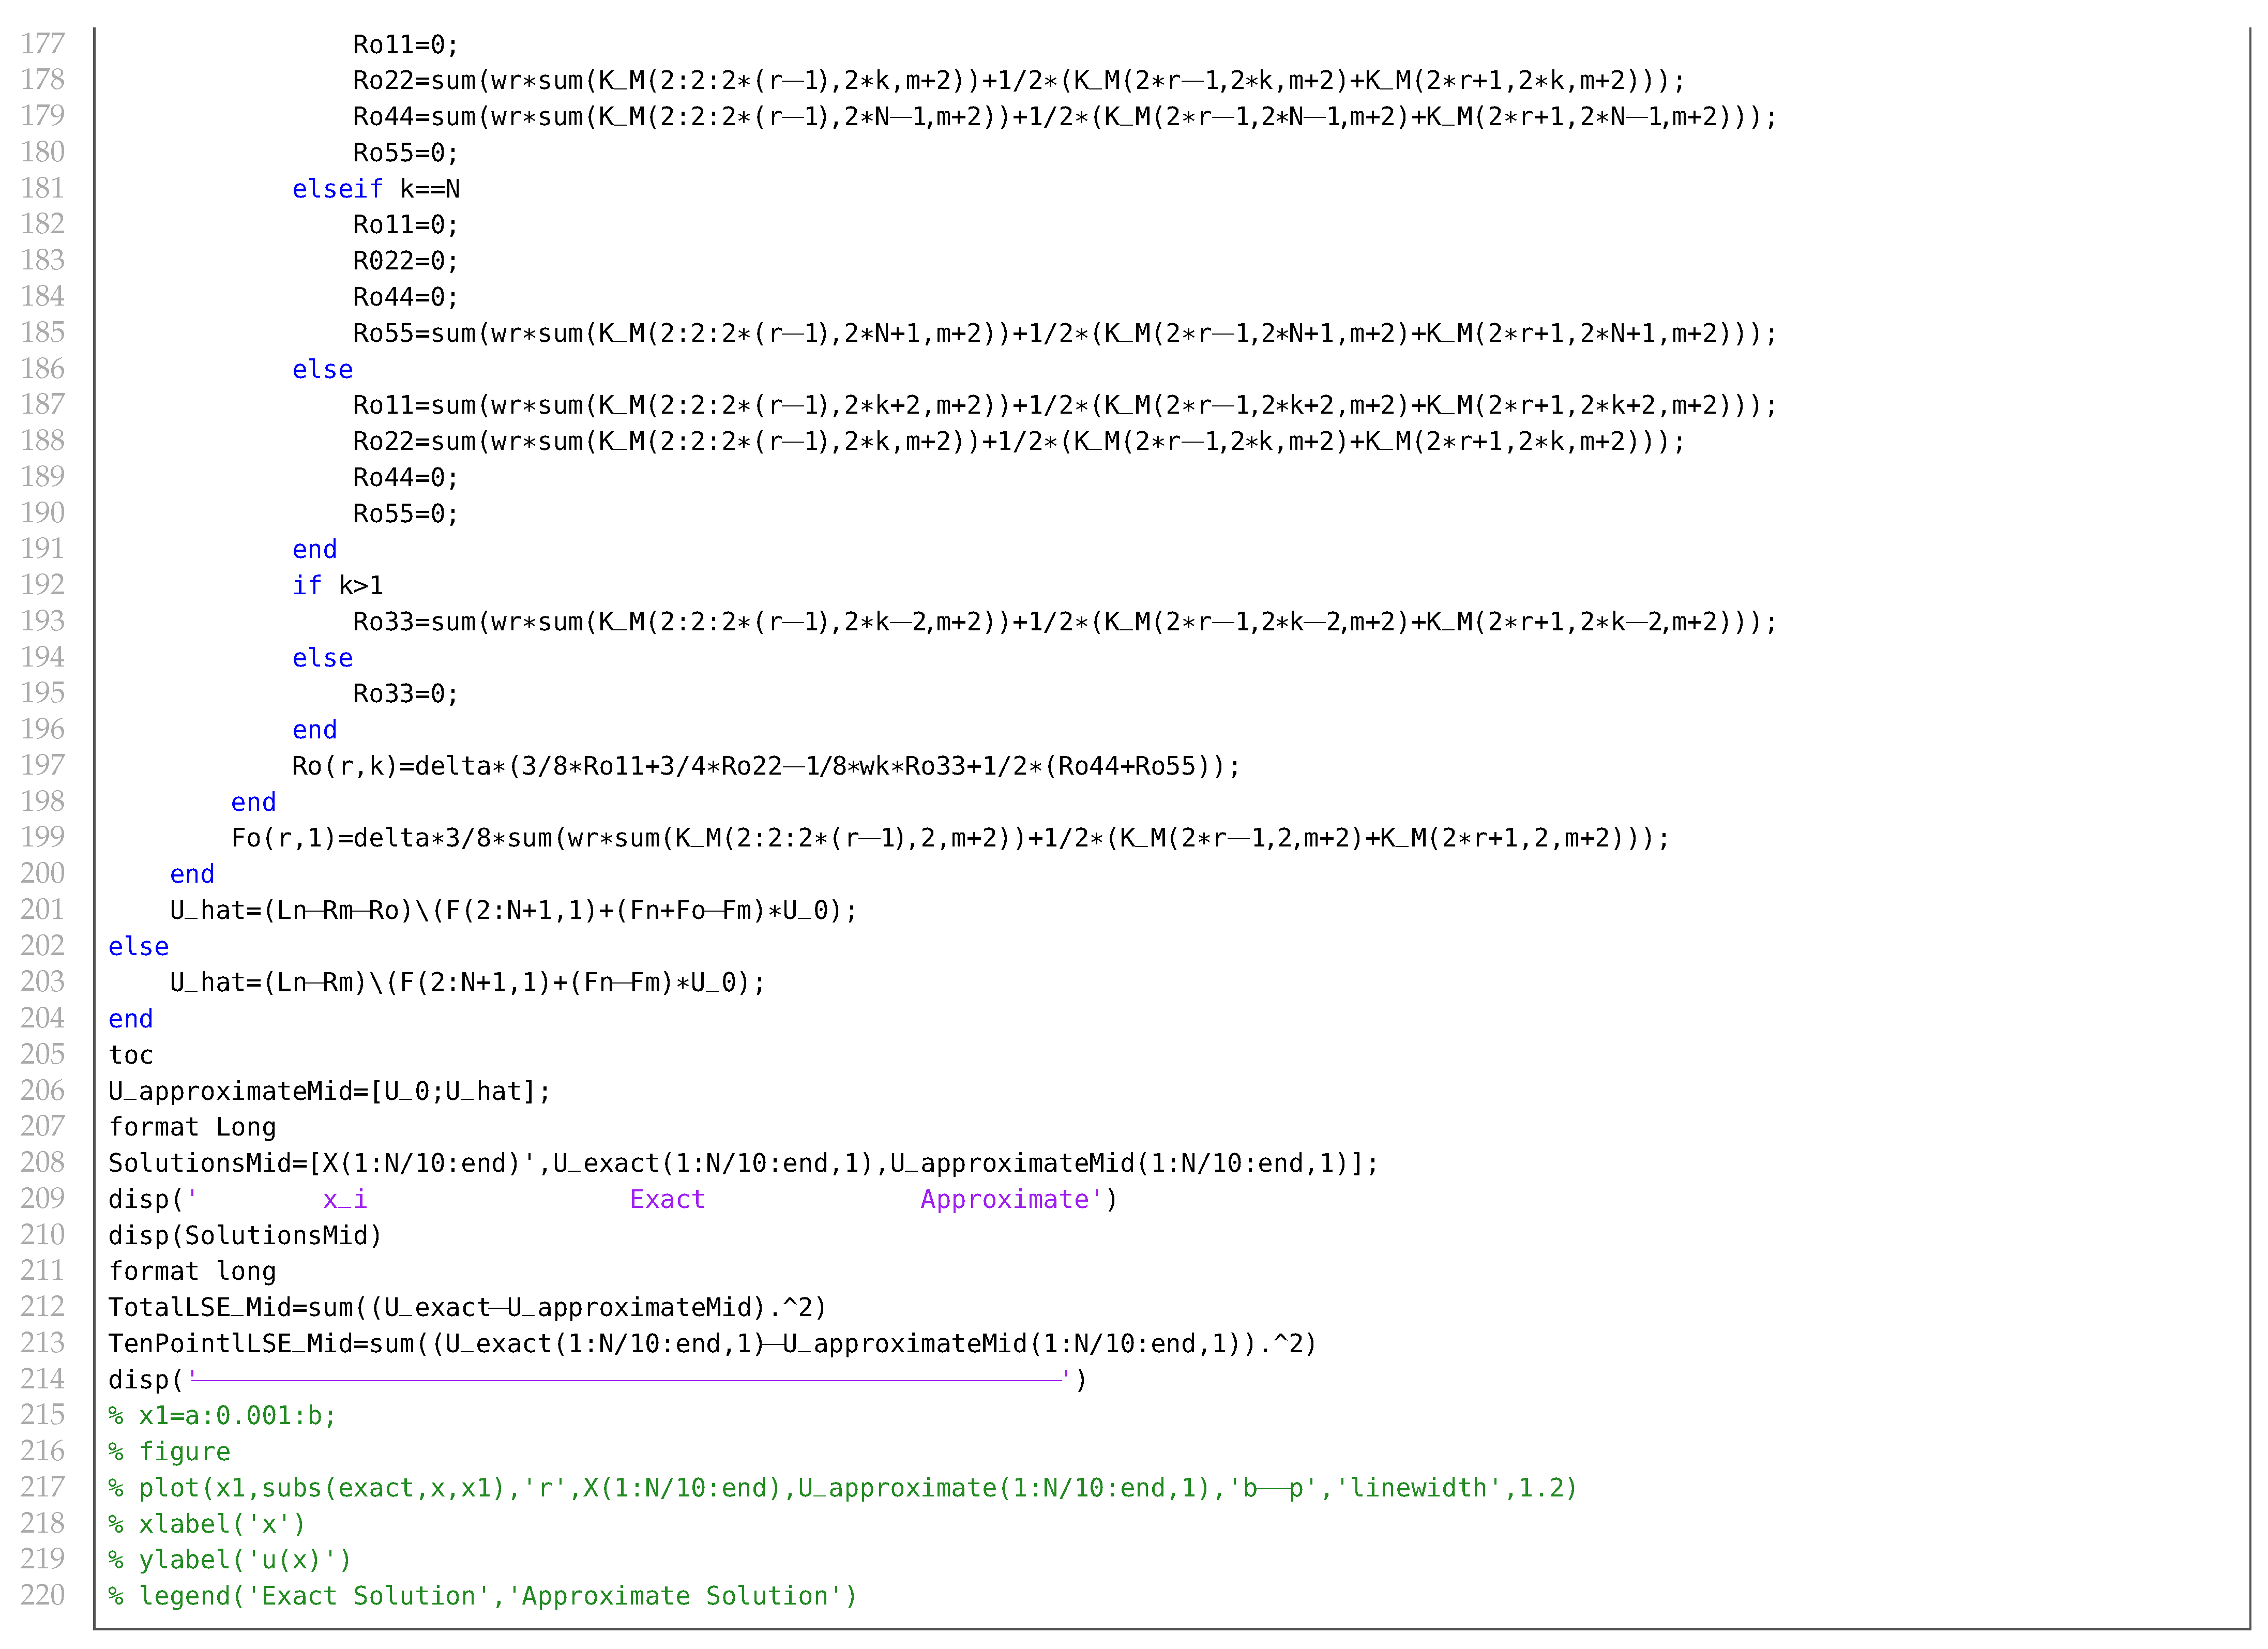The image size is (2268, 1649).
Task: Click the 'Exact' string on line 209
Action: click(x=667, y=1199)
